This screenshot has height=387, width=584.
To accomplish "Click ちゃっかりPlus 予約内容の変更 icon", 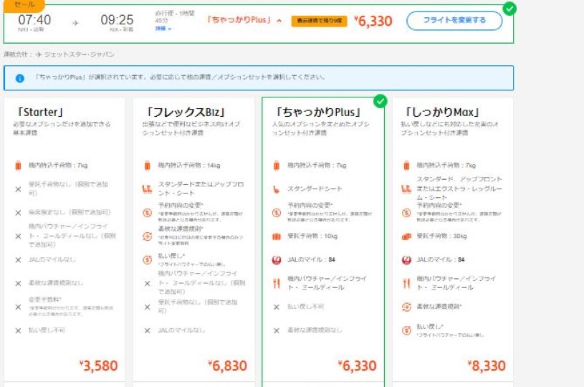I will coord(277,213).
